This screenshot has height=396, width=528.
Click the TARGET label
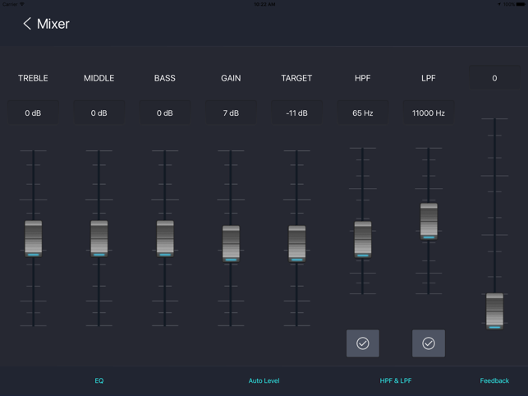pos(296,78)
